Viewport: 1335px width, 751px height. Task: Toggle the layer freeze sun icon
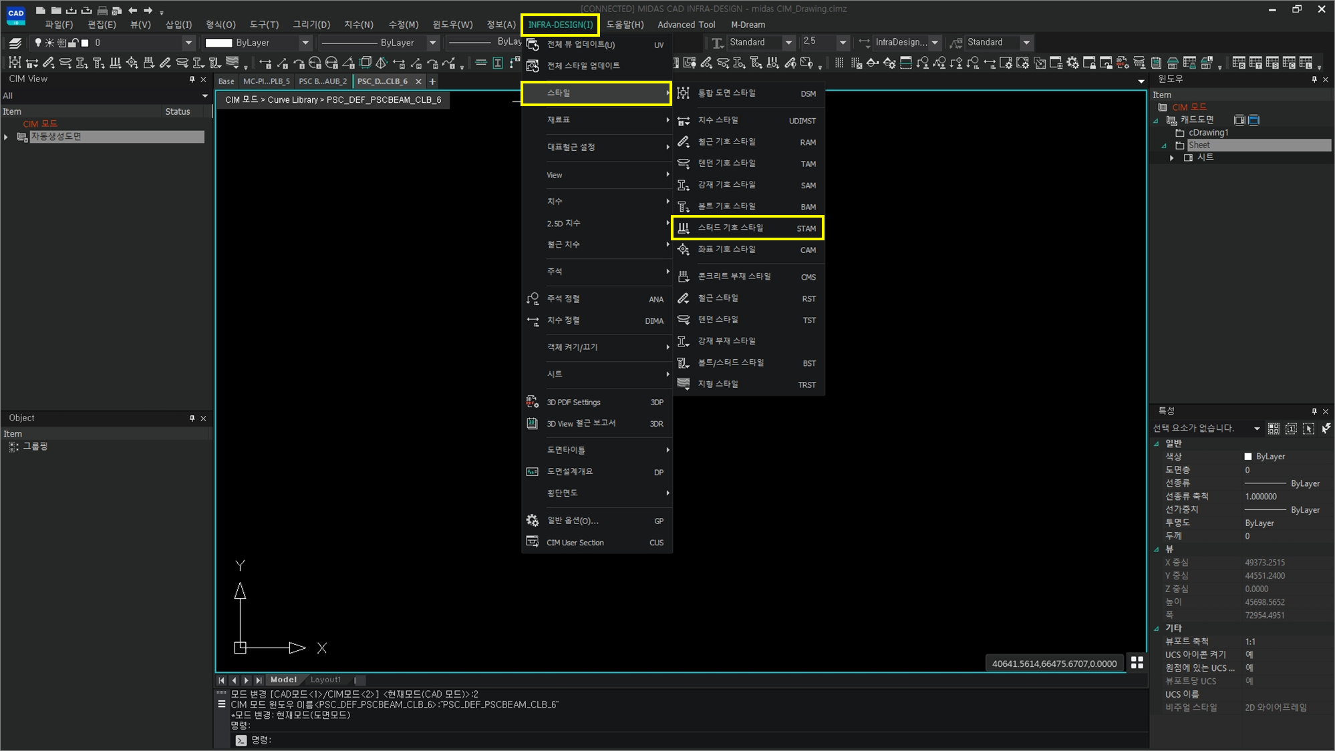tap(49, 43)
